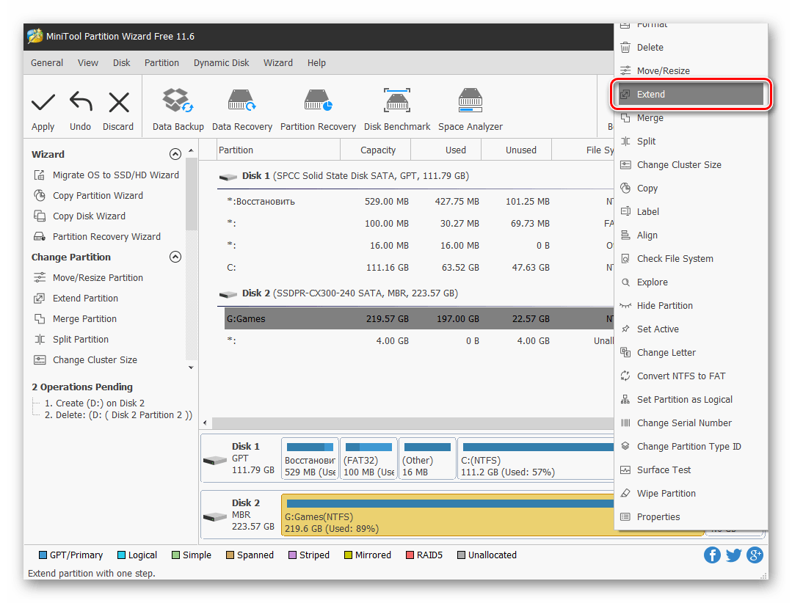Sort the table by the Capacity column
This screenshot has height=603, width=792.
(x=378, y=150)
